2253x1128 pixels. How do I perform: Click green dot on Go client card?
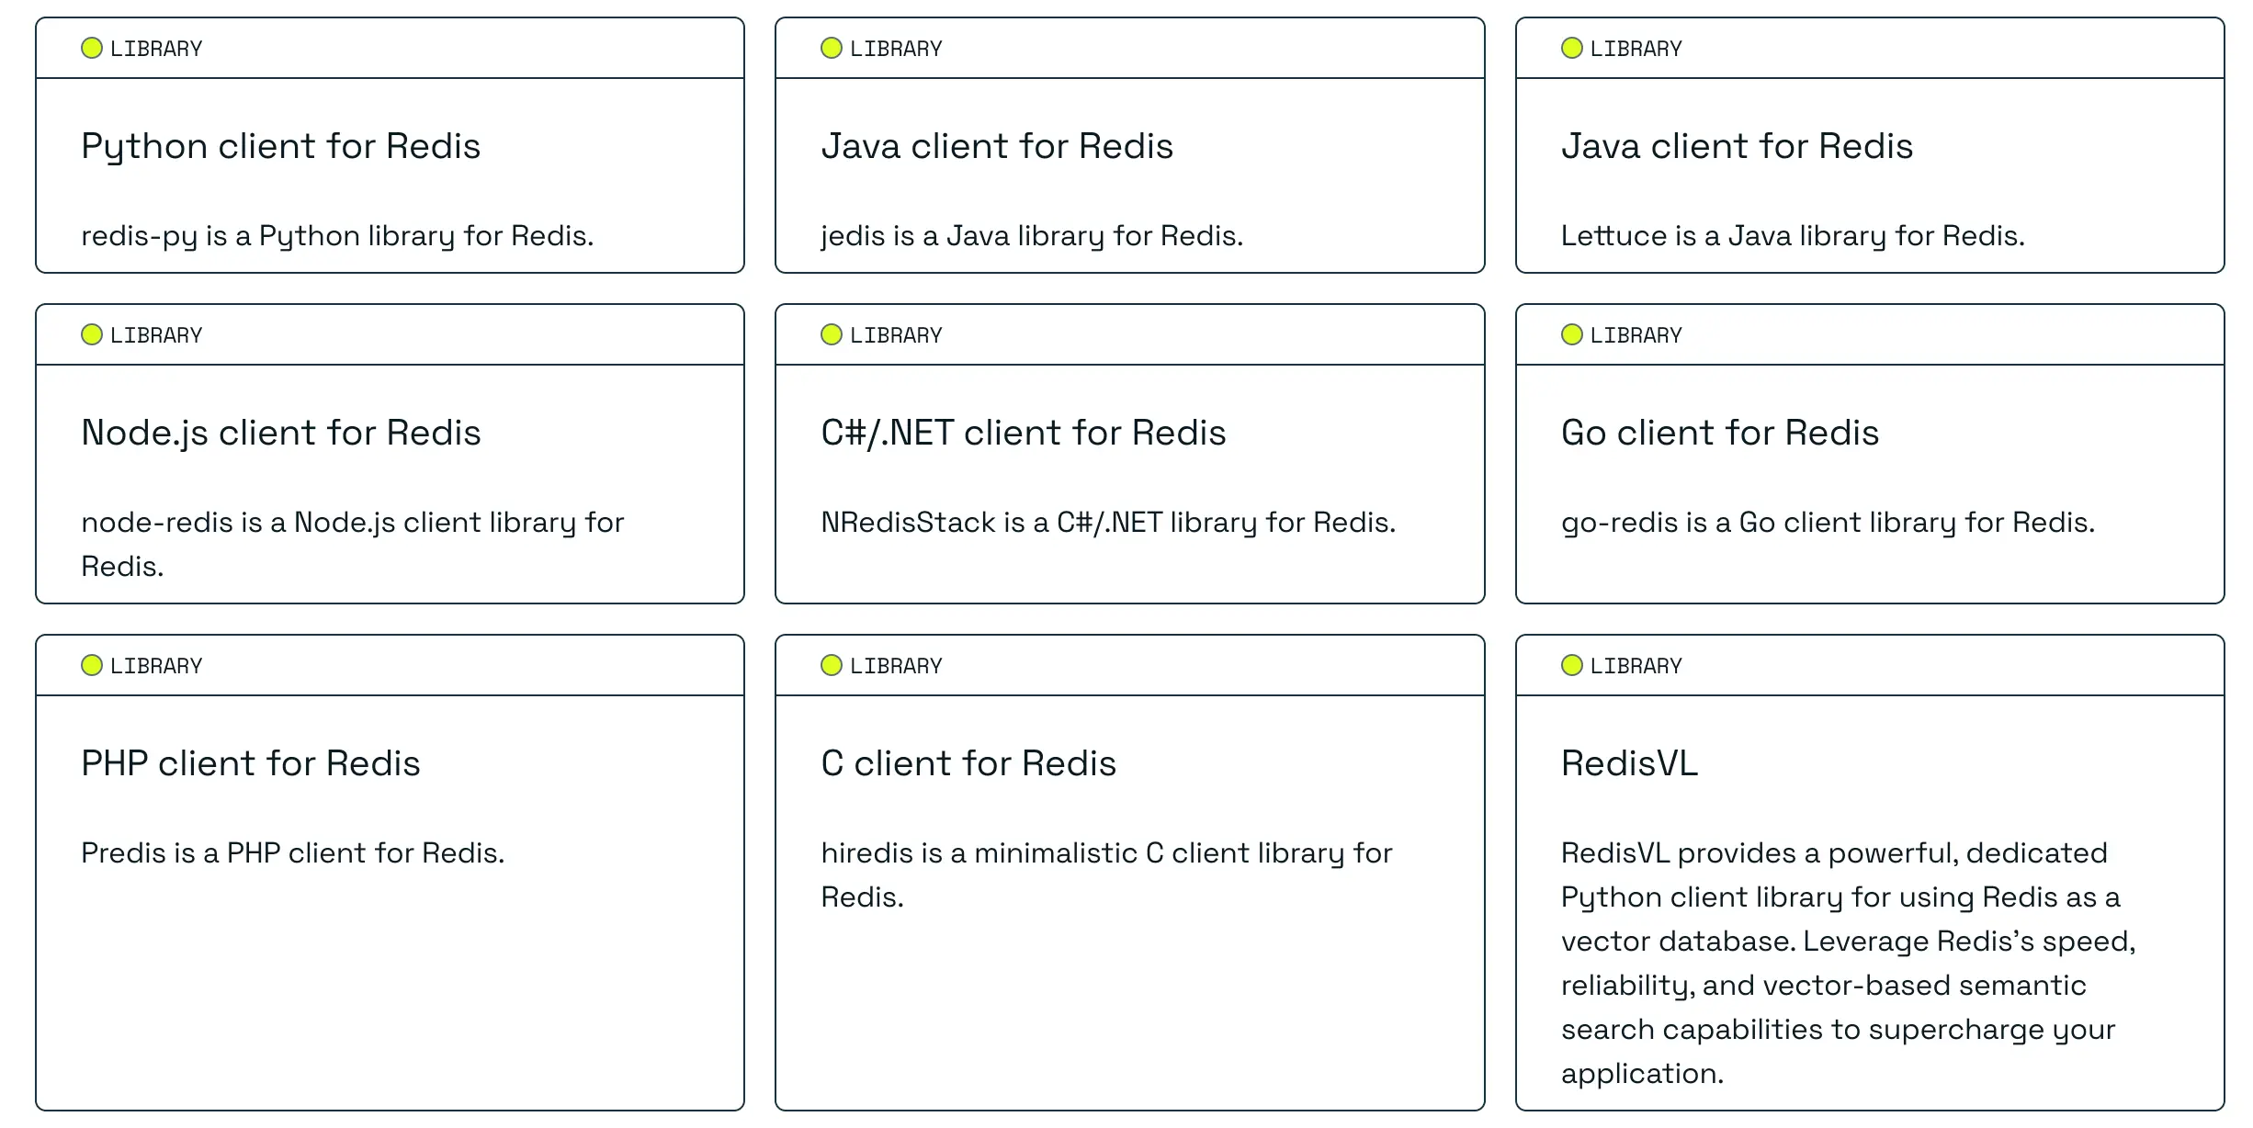(x=1572, y=334)
